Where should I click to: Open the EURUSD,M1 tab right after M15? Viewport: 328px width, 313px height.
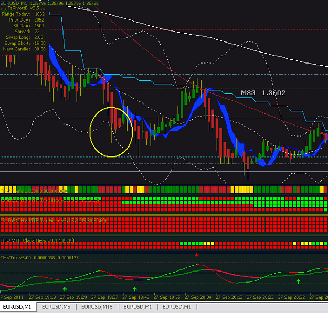[137, 307]
